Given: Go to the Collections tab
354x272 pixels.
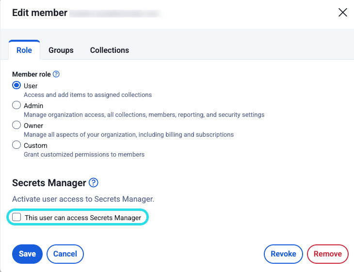Looking at the screenshot, I should pos(110,50).
